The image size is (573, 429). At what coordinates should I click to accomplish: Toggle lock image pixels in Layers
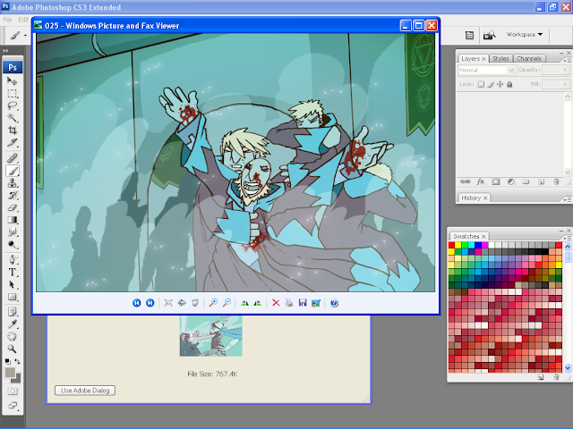click(491, 84)
